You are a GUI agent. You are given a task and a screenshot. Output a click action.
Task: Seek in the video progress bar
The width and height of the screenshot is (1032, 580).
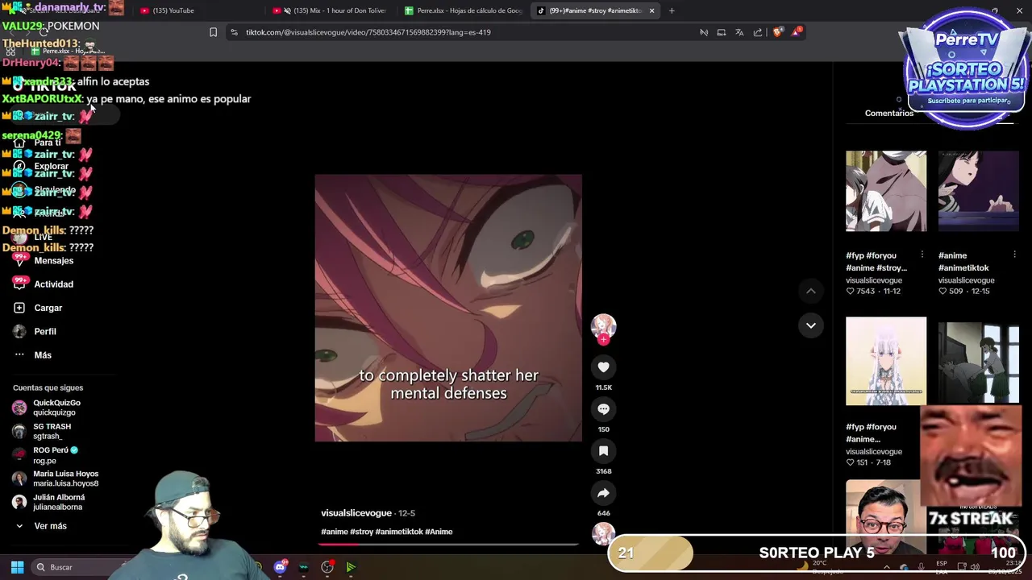(448, 545)
